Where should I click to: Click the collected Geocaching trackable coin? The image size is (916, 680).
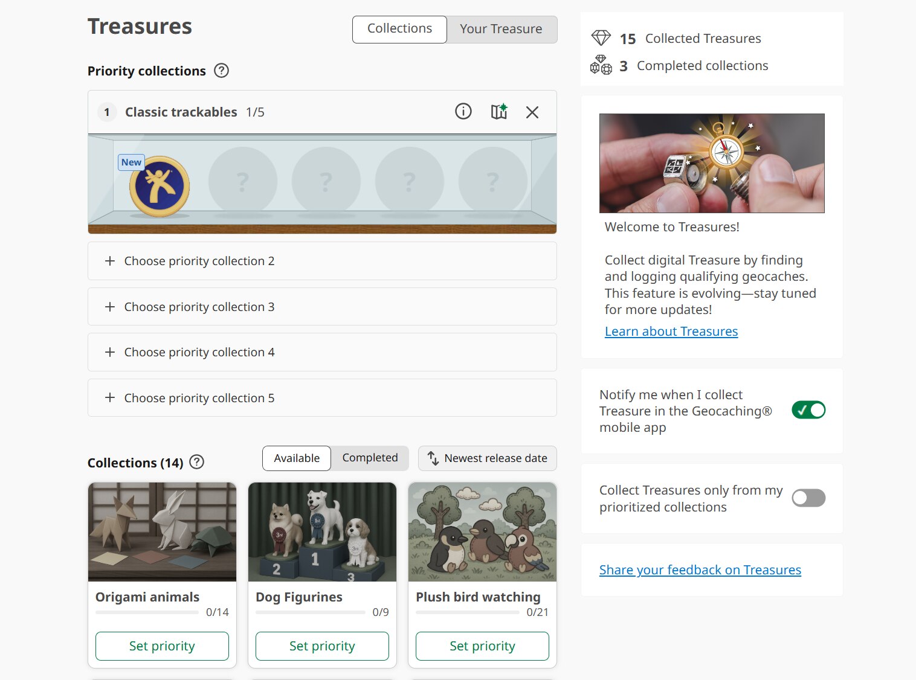coord(160,187)
